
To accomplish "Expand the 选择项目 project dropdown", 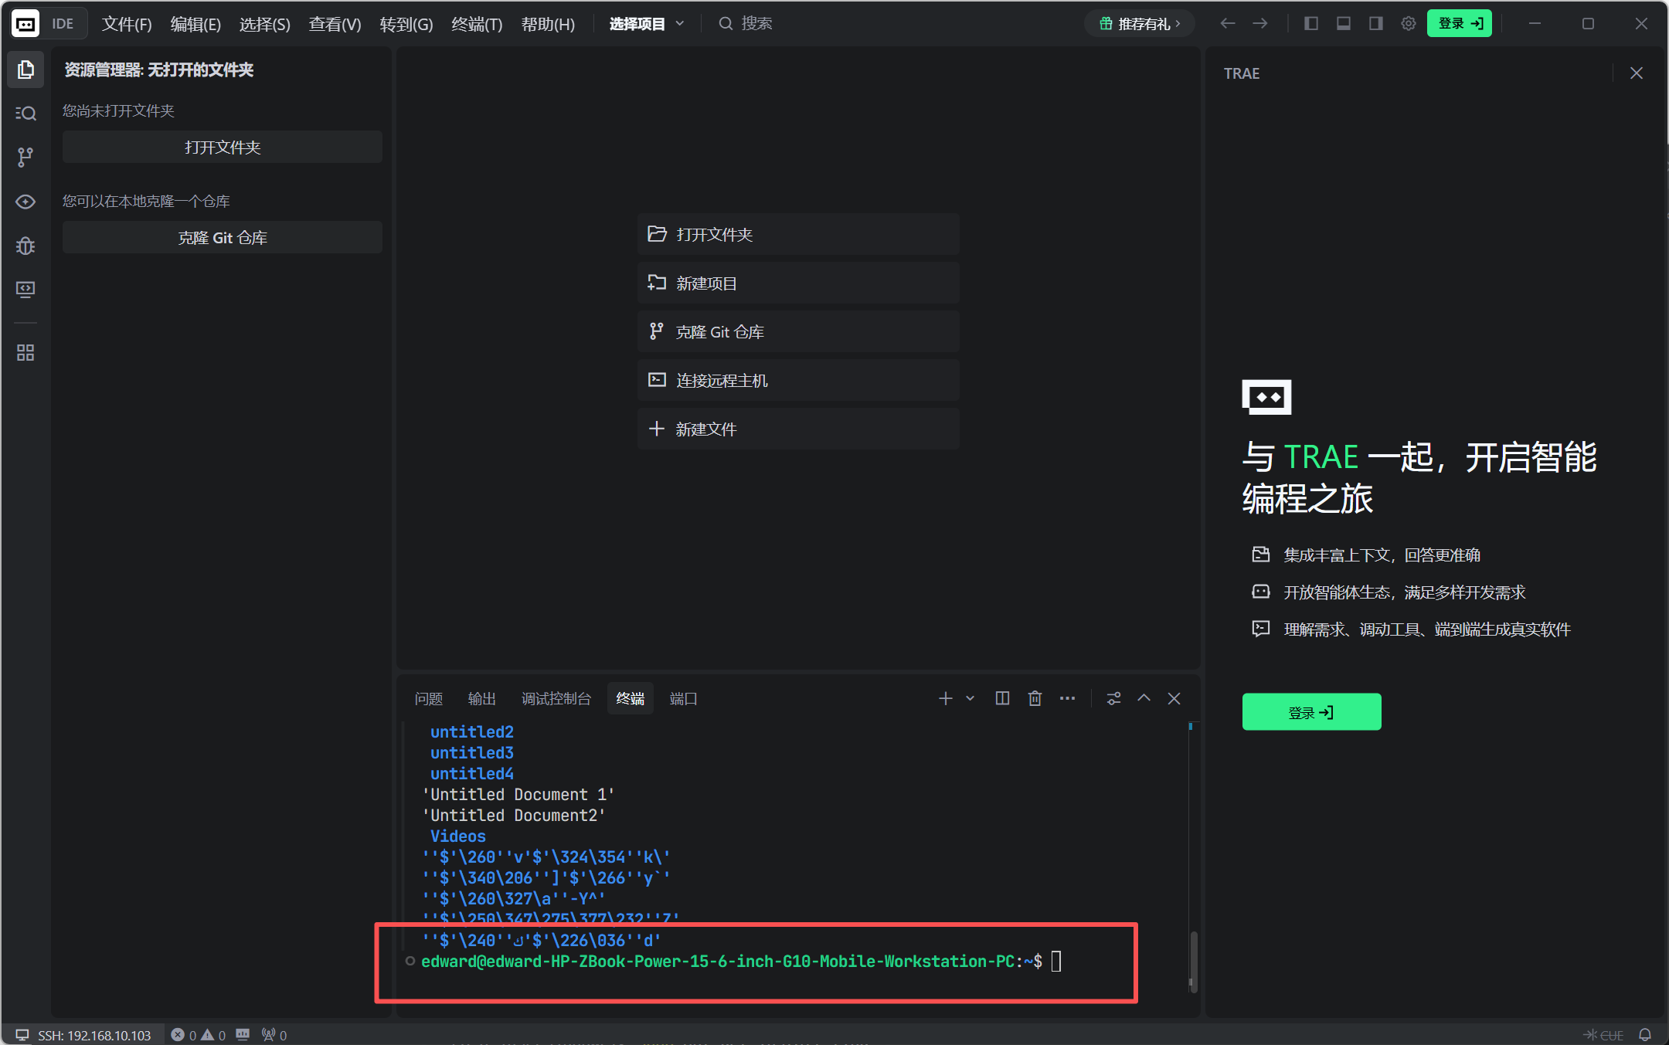I will tap(647, 23).
